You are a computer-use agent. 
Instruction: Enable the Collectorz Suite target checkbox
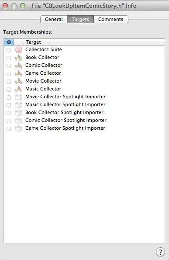point(9,50)
